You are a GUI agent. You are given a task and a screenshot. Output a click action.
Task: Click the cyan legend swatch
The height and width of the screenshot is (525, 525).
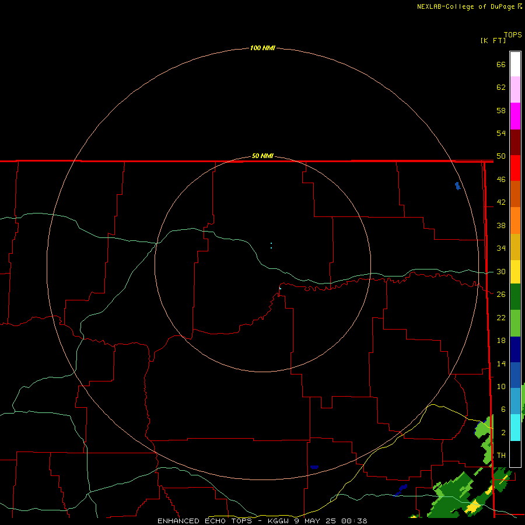(x=515, y=428)
